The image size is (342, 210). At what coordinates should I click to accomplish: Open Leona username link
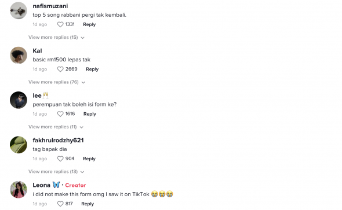(41, 185)
